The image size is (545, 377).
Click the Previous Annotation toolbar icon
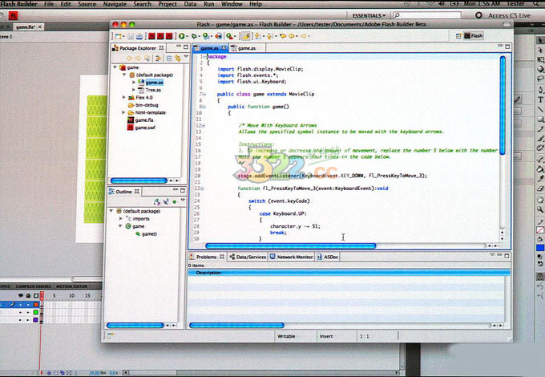pos(270,36)
